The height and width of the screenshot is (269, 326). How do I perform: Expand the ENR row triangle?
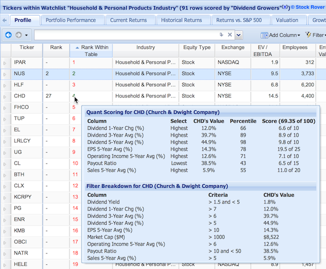point(5,220)
